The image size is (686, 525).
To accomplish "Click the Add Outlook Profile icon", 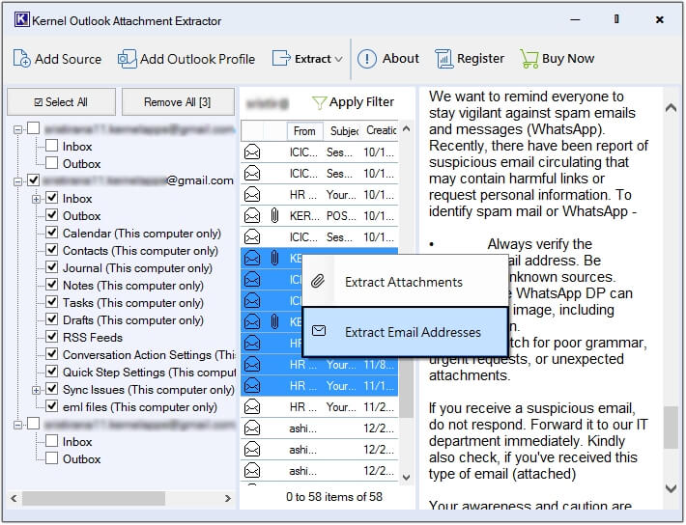I will pyautogui.click(x=127, y=59).
